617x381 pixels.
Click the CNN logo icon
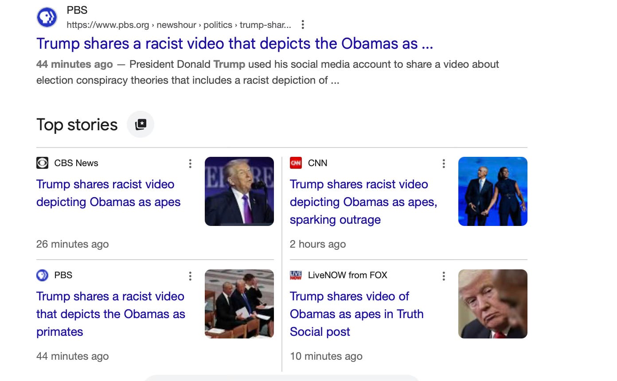pos(296,163)
